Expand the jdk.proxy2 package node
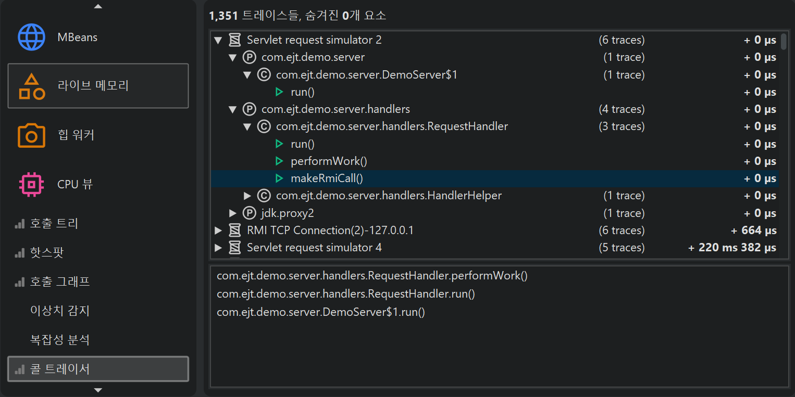Screen dimensions: 795x397 pos(233,213)
